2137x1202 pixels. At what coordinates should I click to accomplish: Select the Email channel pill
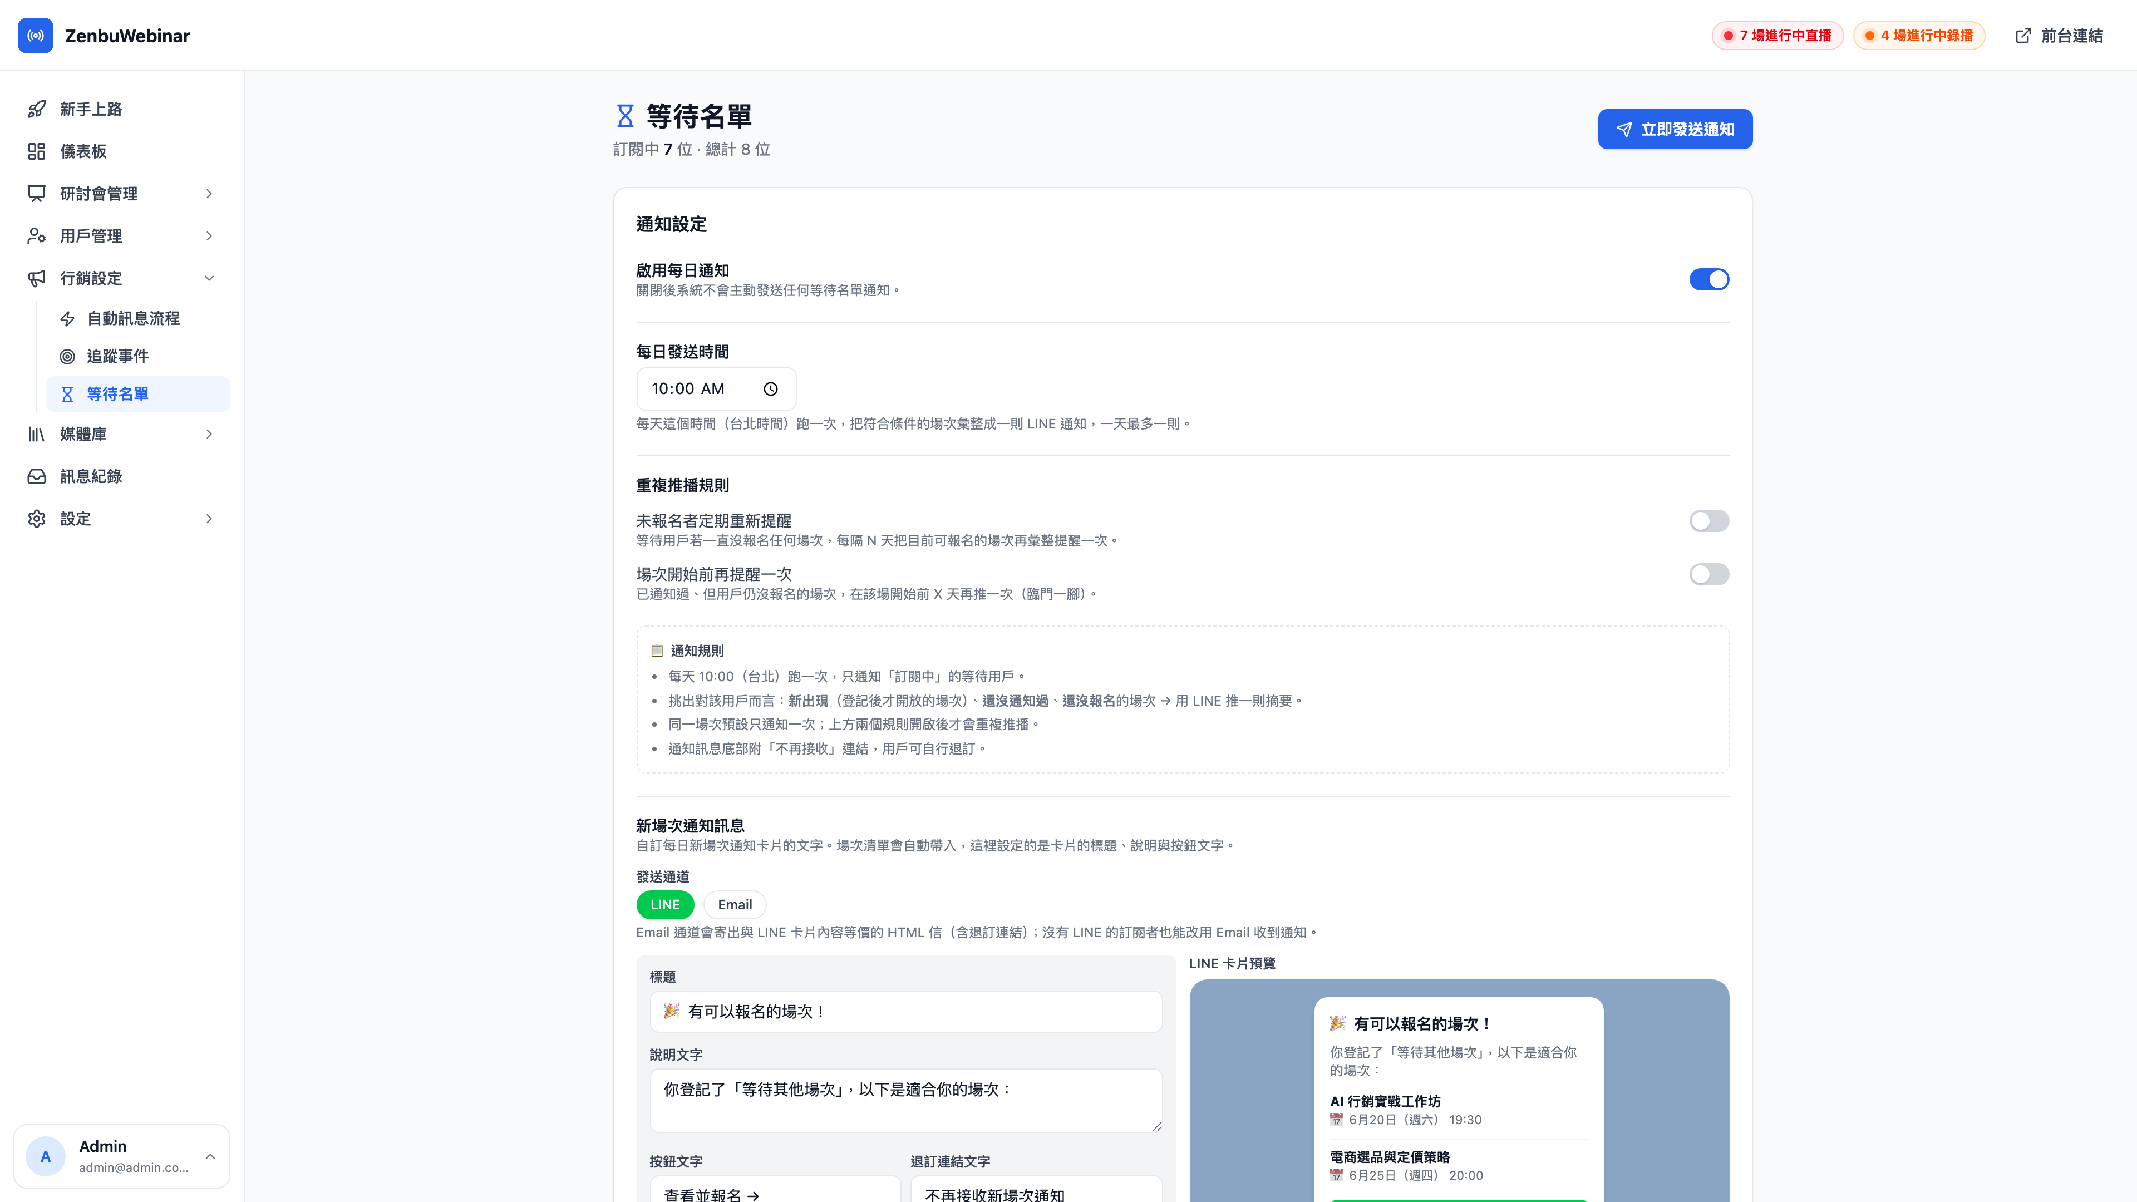point(735,904)
